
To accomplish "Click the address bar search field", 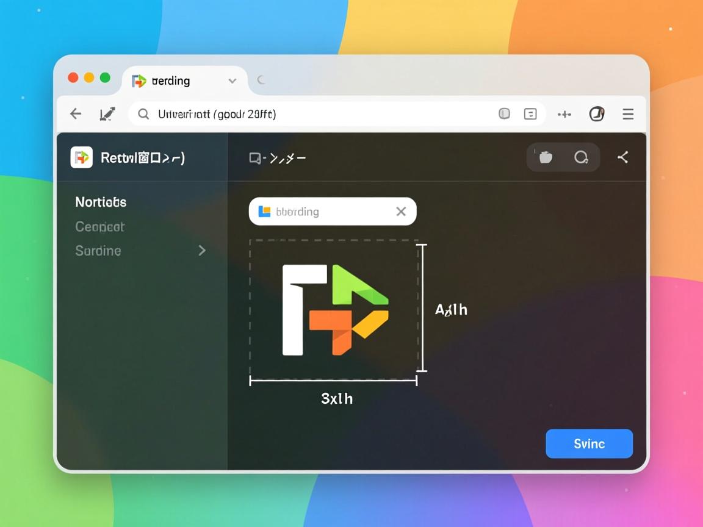I will click(317, 114).
